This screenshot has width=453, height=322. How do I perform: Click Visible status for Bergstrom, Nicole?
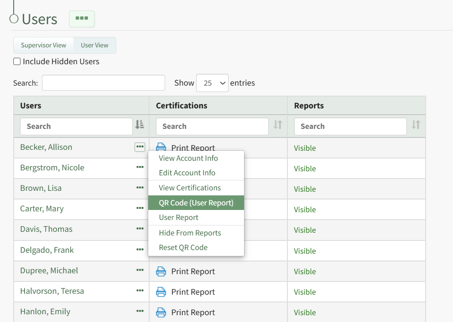pyautogui.click(x=305, y=169)
